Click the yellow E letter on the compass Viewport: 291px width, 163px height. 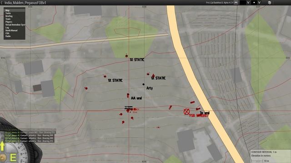tap(13, 158)
